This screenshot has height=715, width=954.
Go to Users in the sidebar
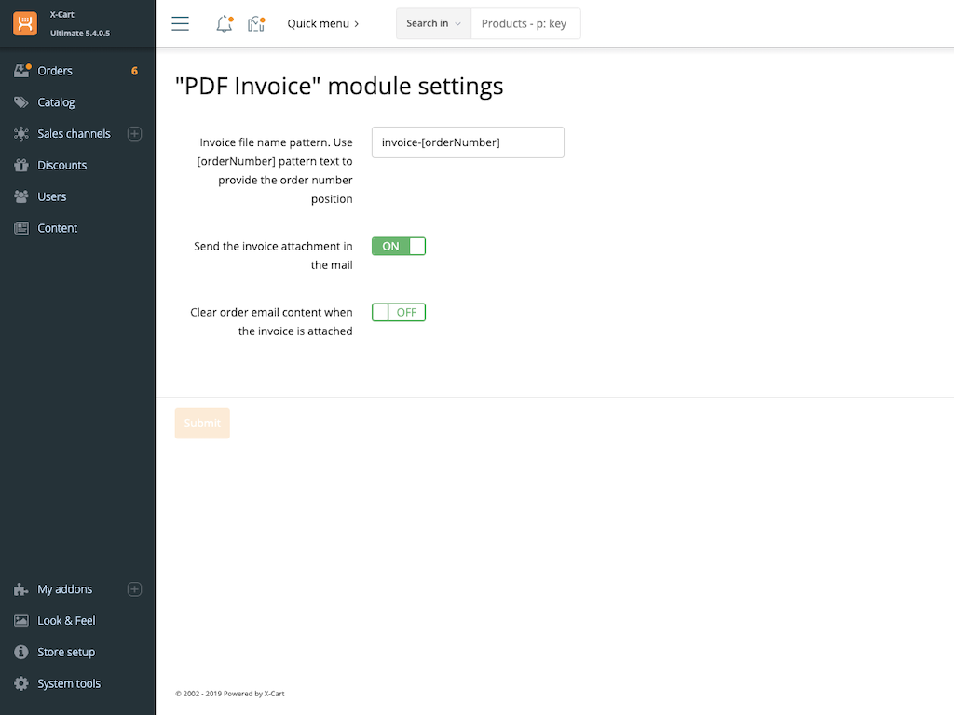pos(52,196)
